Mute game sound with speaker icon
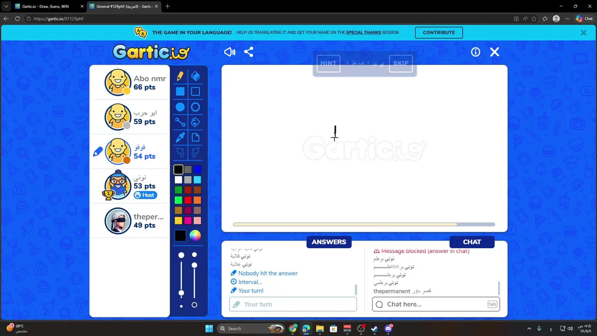Viewport: 597px width, 336px height. pos(229,52)
